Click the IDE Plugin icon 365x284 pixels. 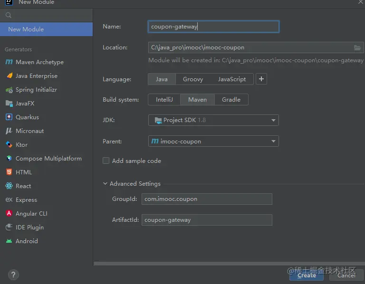pyautogui.click(x=9, y=227)
